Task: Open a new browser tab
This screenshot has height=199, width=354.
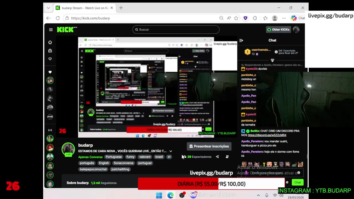Action: [121, 8]
